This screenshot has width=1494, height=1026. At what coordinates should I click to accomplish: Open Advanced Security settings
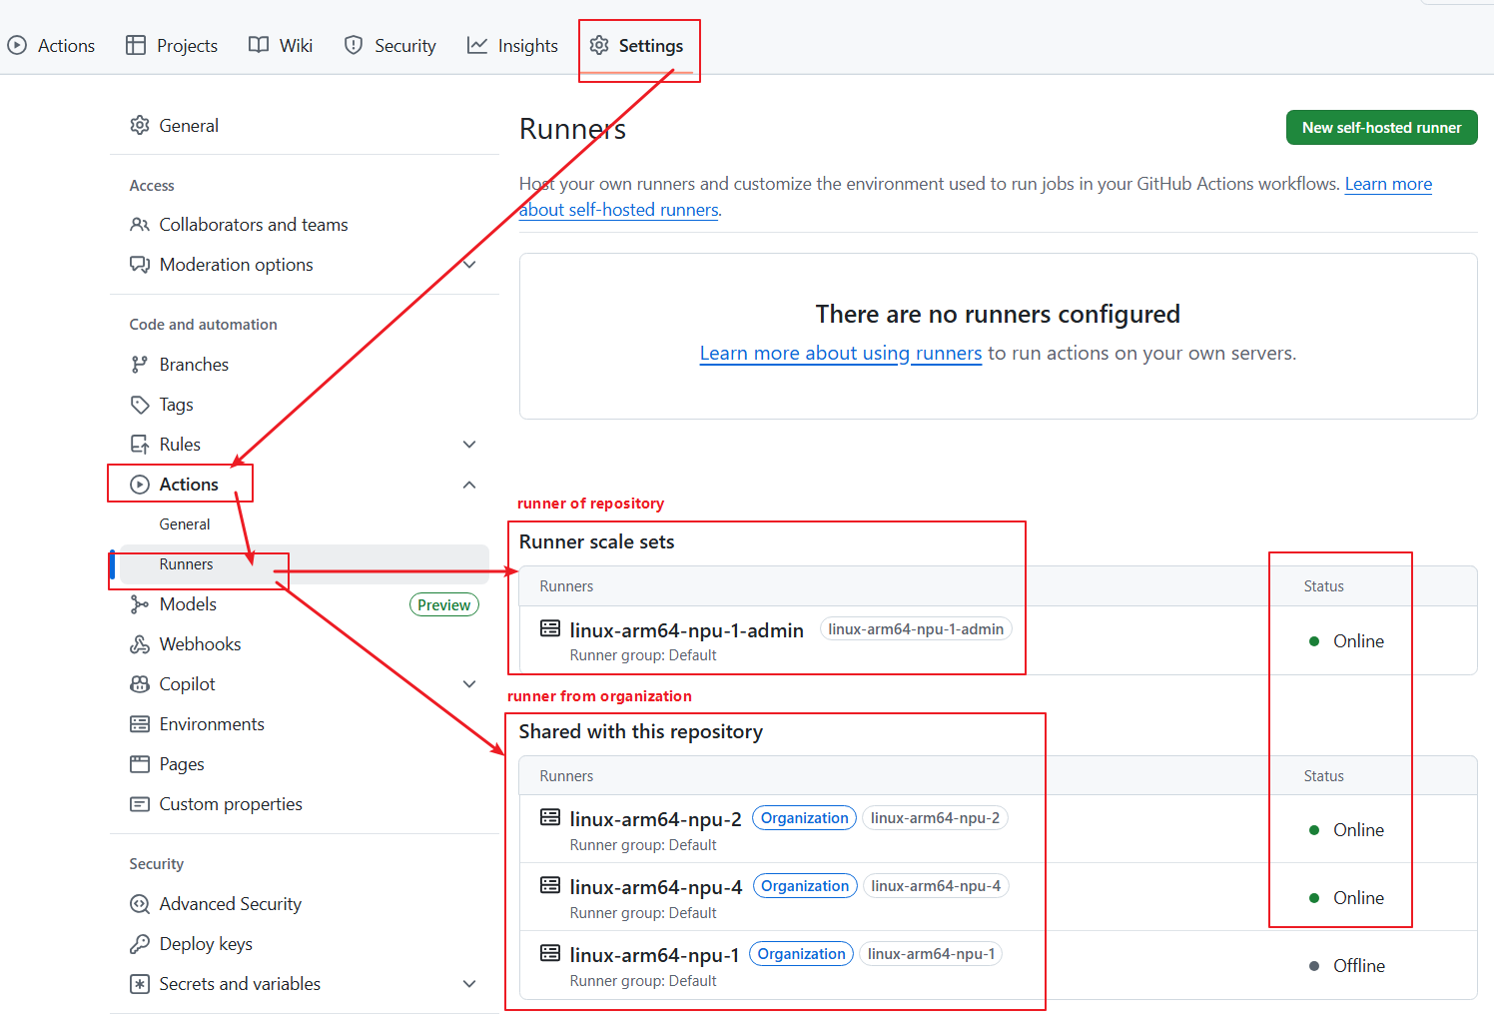coord(231,904)
